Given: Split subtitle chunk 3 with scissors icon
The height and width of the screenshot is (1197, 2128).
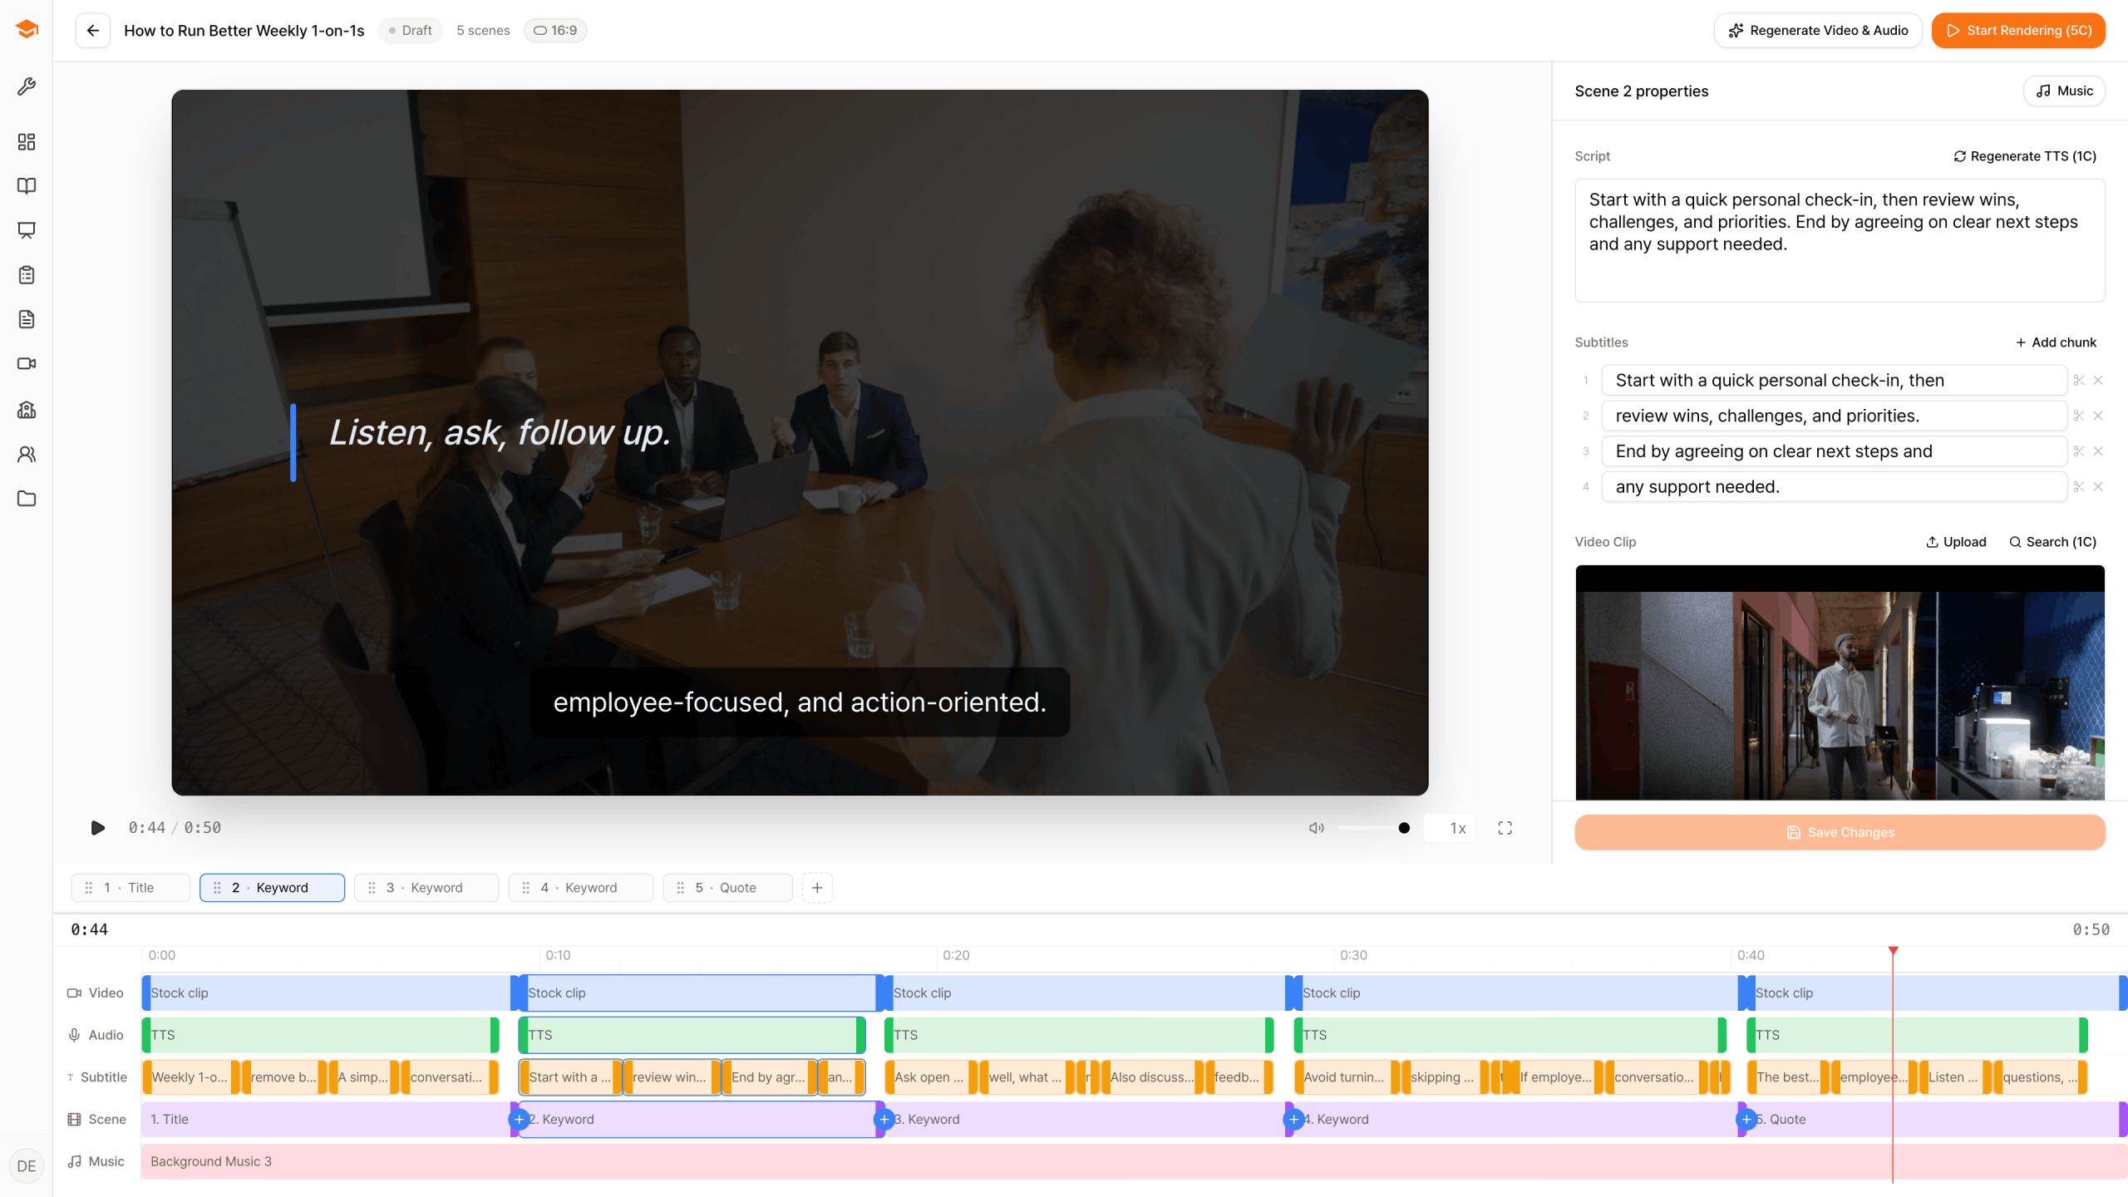Looking at the screenshot, I should coord(2079,451).
